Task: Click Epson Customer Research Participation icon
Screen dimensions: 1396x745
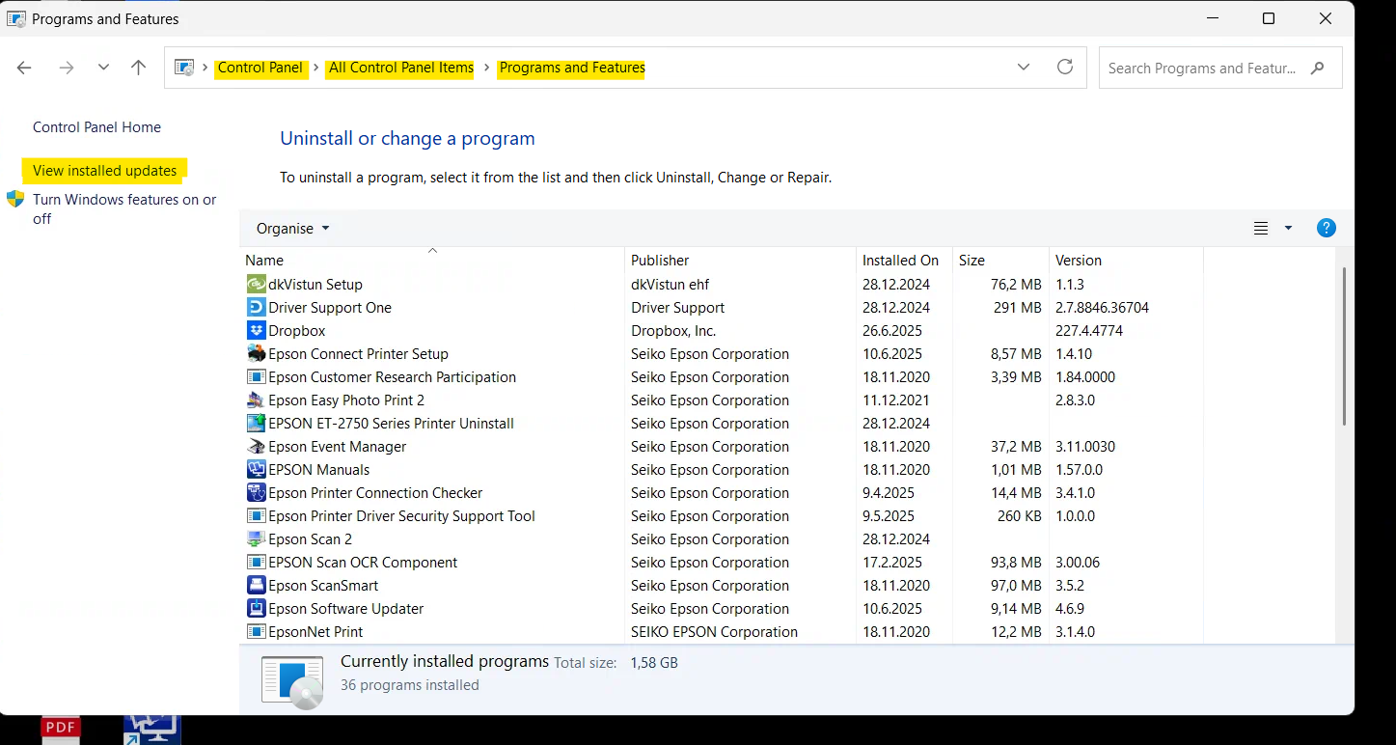Action: [256, 376]
